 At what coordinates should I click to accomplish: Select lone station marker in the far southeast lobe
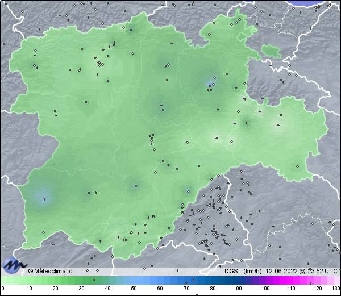point(297,166)
